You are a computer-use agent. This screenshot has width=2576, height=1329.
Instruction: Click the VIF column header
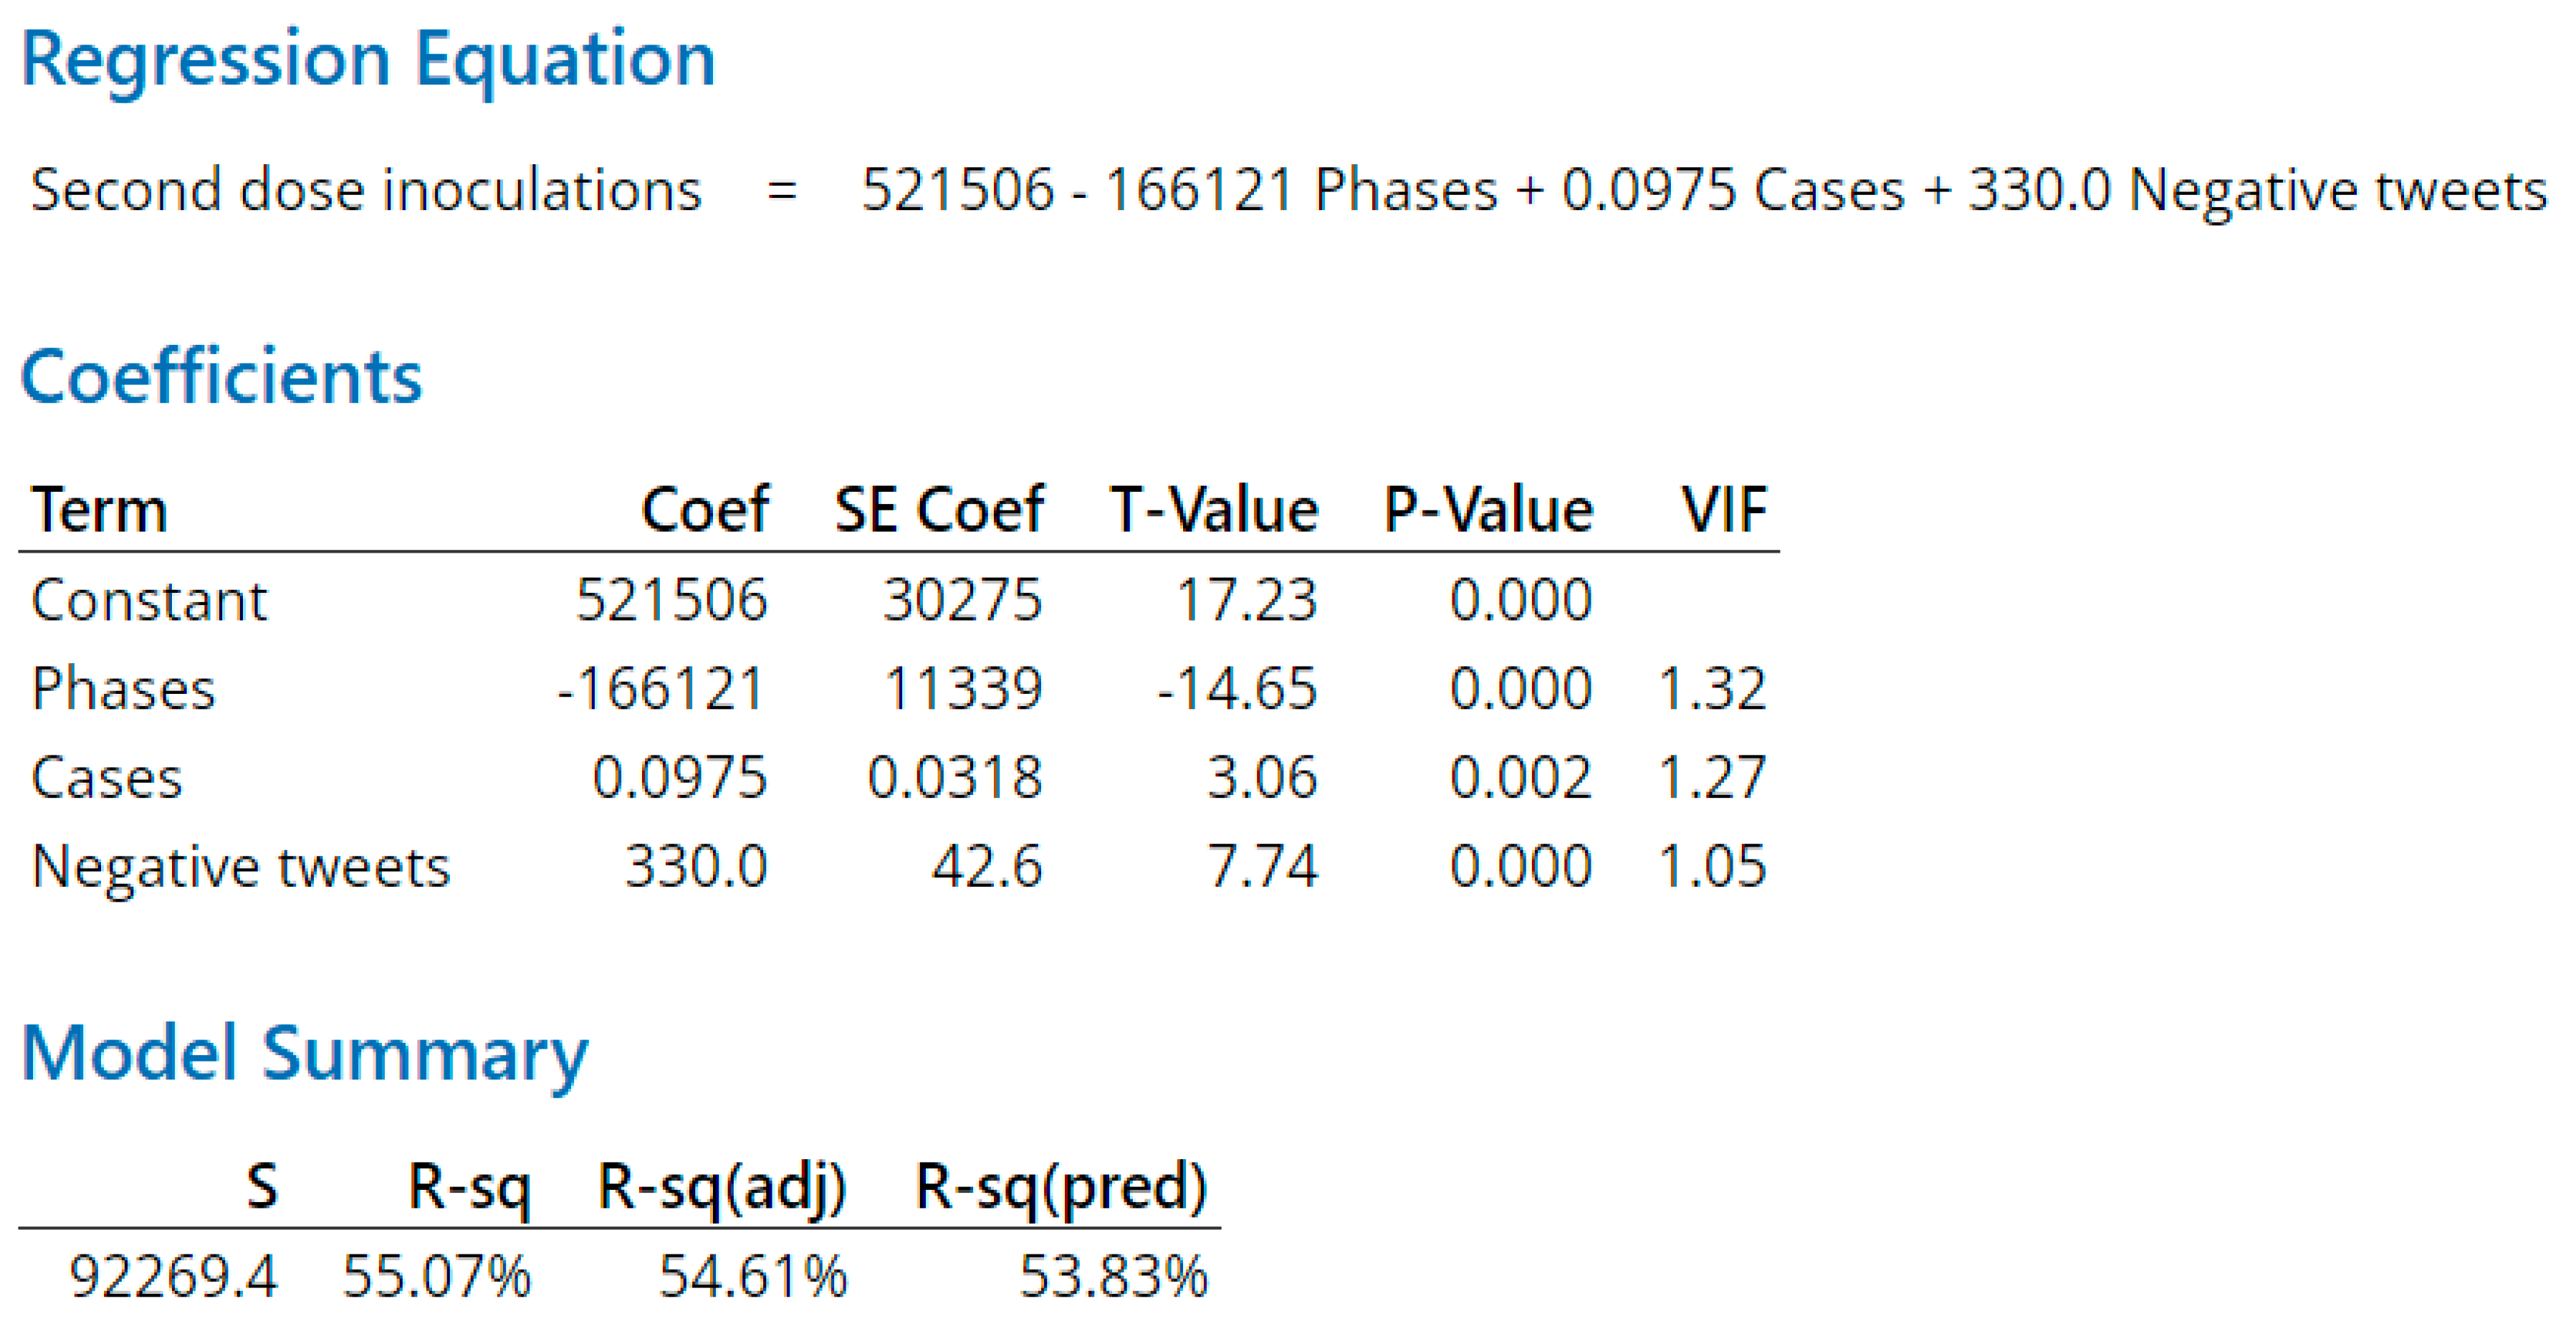1723,510
